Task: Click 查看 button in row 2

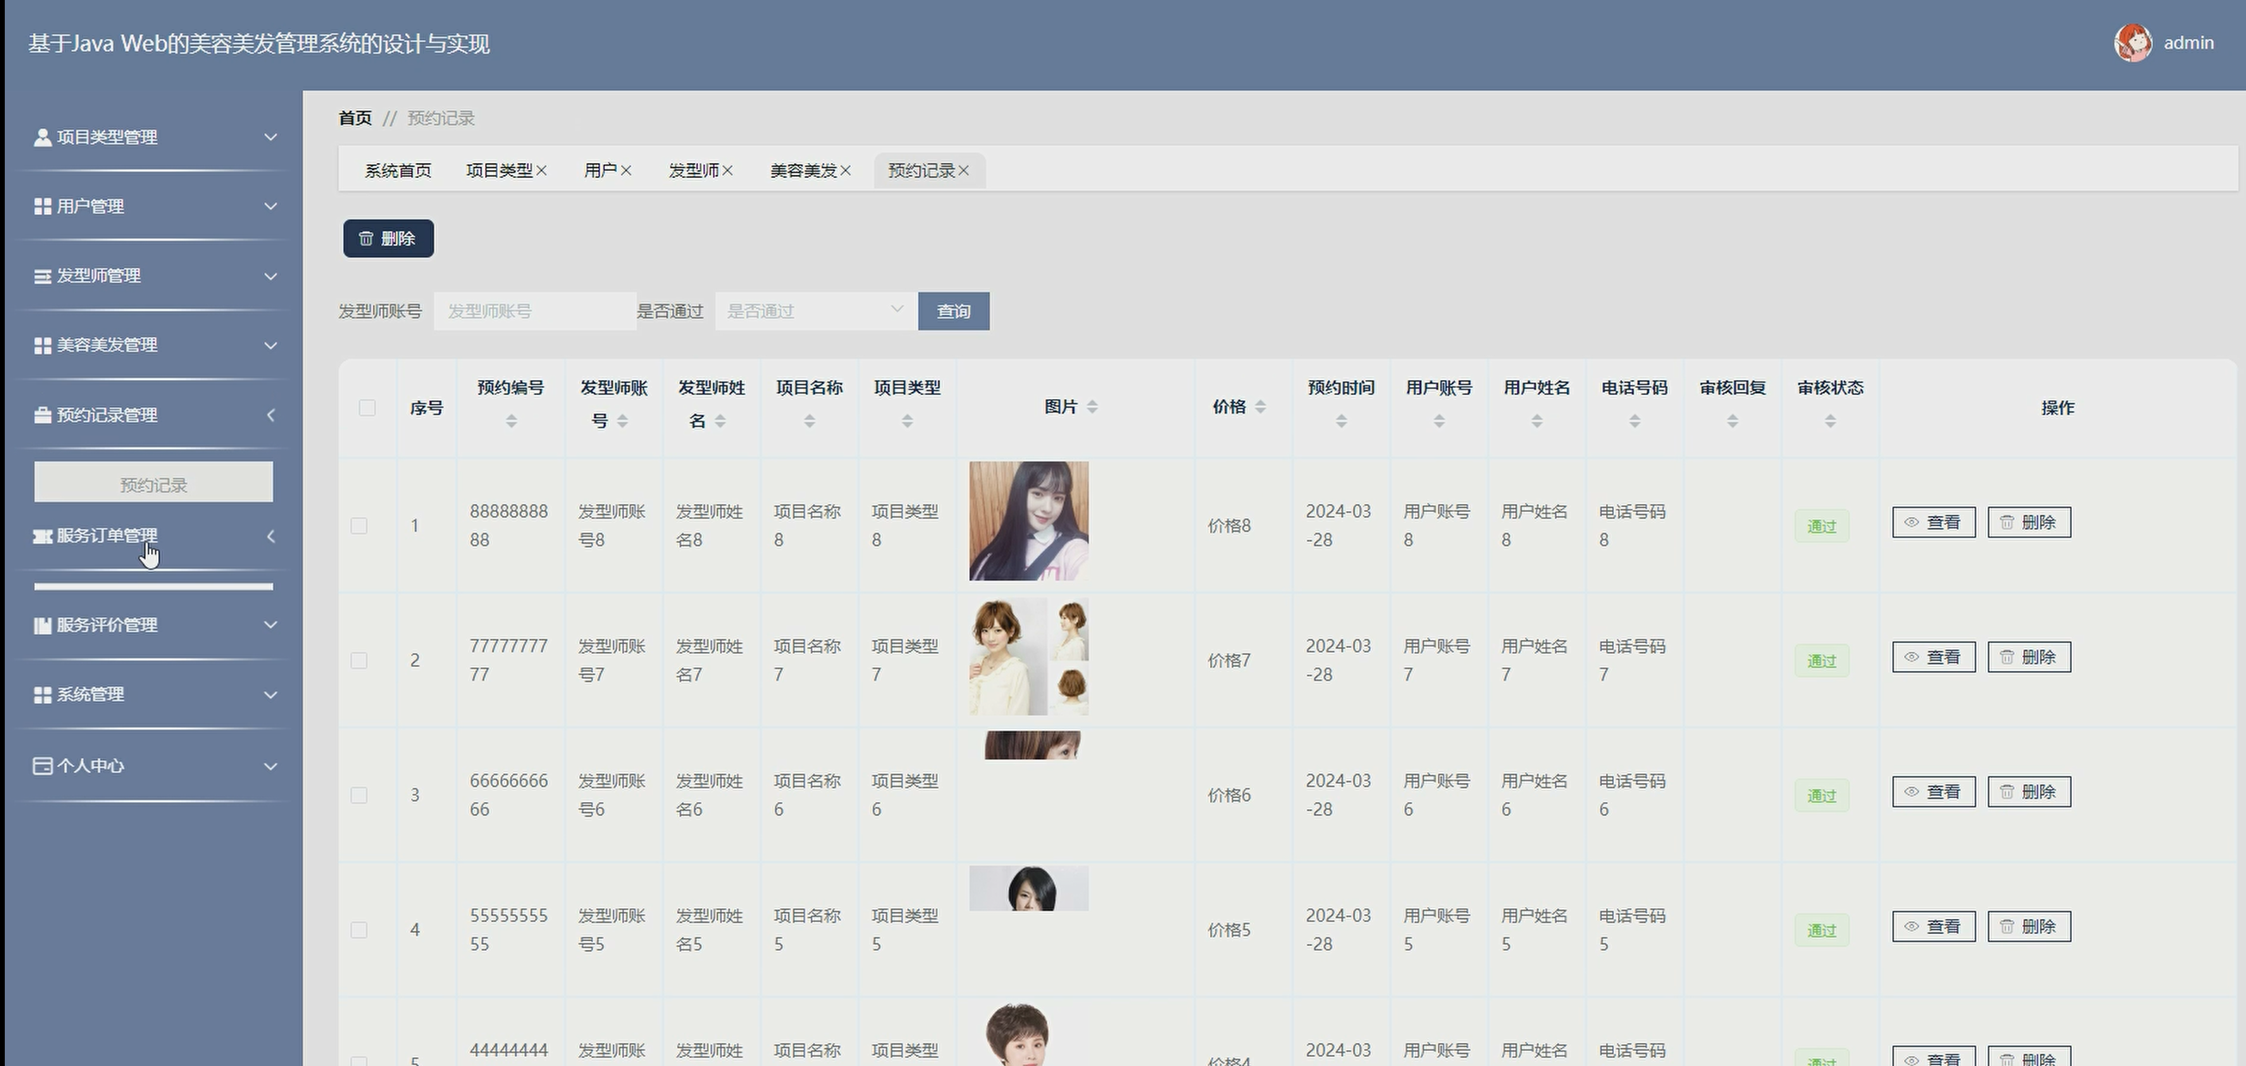Action: pyautogui.click(x=1933, y=657)
